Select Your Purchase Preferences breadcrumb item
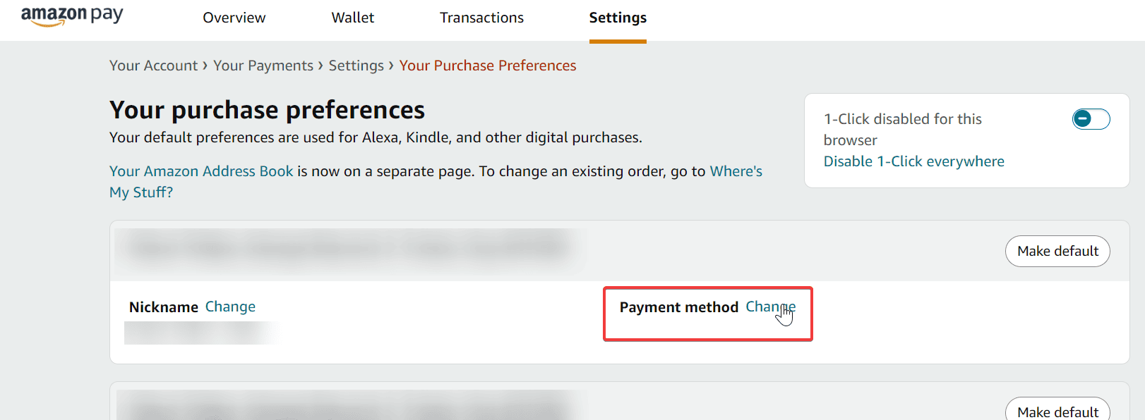The width and height of the screenshot is (1145, 420). pyautogui.click(x=487, y=65)
